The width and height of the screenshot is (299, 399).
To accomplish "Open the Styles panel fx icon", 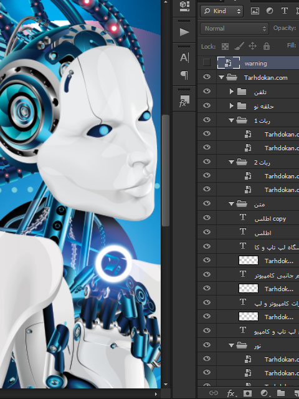I will pyautogui.click(x=184, y=101).
